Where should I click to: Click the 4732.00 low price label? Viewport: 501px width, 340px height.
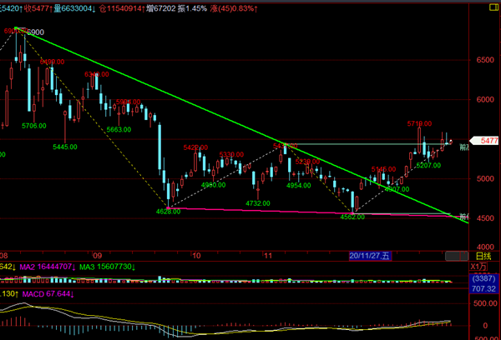(x=258, y=203)
